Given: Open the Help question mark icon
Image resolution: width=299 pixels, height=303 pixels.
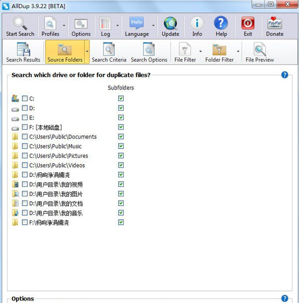Looking at the screenshot, I should (221, 23).
